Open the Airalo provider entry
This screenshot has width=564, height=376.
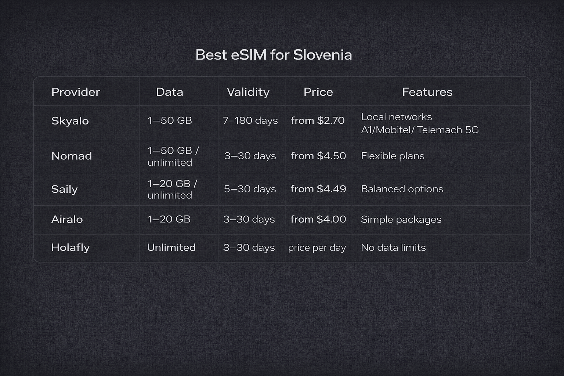(67, 219)
